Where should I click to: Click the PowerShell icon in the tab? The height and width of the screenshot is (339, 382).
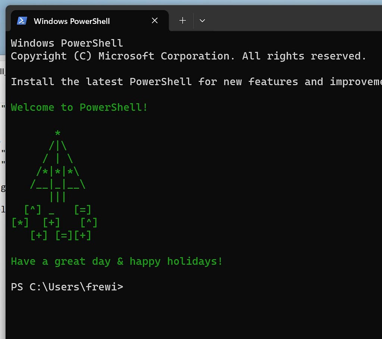pyautogui.click(x=22, y=21)
